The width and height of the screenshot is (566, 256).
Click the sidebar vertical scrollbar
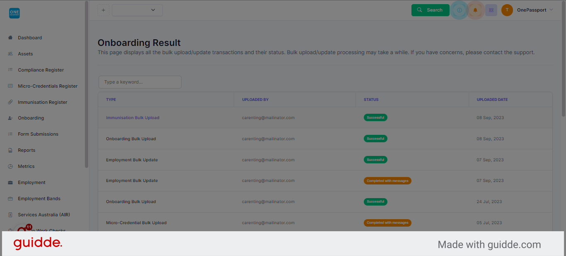(x=87, y=84)
